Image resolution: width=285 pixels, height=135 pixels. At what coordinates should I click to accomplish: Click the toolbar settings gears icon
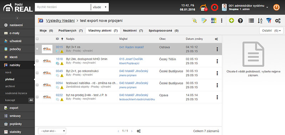tap(278, 21)
